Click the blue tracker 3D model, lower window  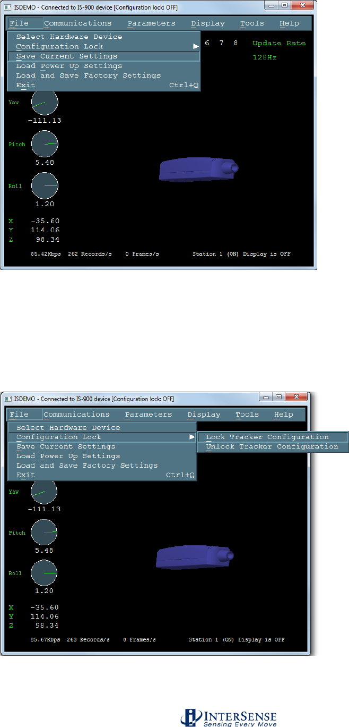point(196,558)
